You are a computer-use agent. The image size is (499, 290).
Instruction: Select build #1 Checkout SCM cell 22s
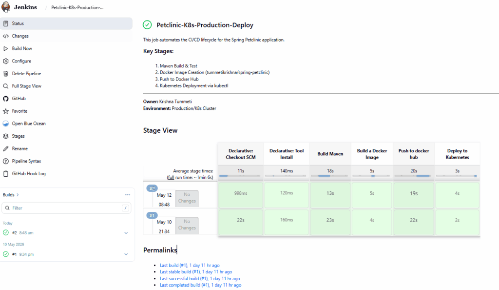pos(241,222)
